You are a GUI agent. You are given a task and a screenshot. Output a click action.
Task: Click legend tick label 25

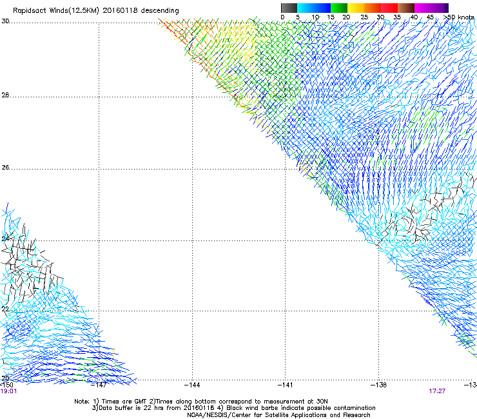(364, 17)
